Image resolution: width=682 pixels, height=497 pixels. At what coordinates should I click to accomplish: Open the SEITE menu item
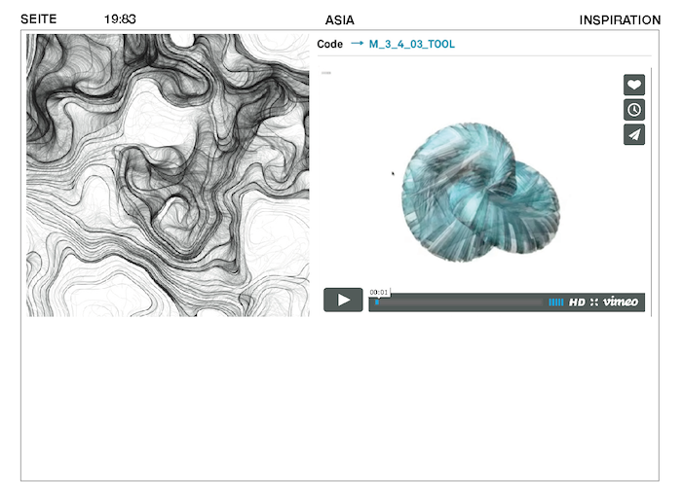point(39,19)
